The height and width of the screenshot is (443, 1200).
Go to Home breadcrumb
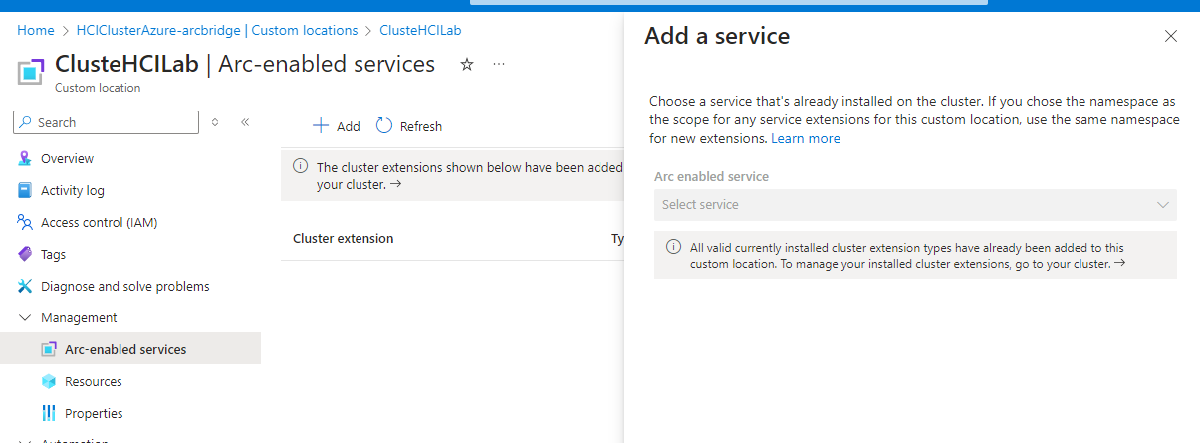click(36, 30)
